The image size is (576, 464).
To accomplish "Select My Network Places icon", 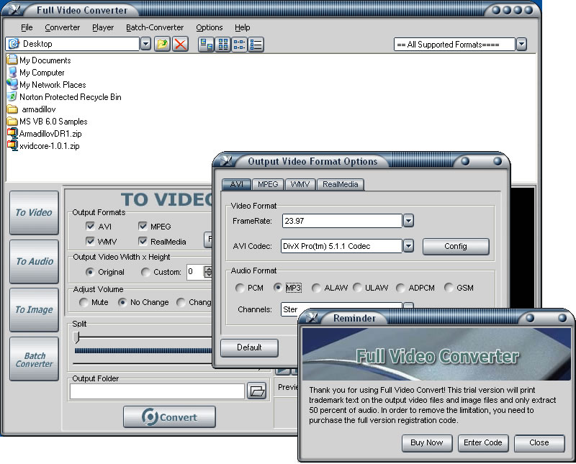I will 12,84.
